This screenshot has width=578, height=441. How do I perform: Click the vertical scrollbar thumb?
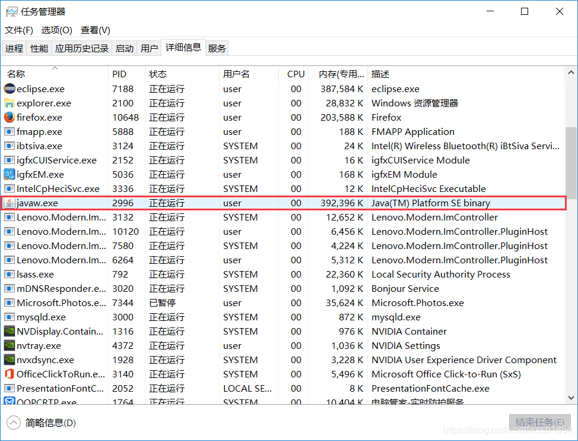click(x=571, y=162)
